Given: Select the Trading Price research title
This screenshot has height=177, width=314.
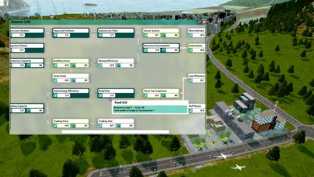Looking at the screenshot, I should point(61,121).
